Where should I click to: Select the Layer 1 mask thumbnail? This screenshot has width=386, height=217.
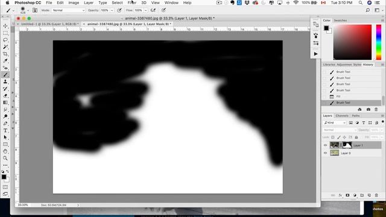click(x=347, y=145)
